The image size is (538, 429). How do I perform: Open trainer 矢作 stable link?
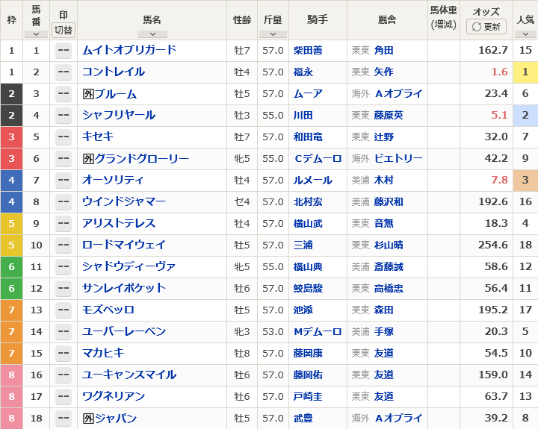coord(383,72)
